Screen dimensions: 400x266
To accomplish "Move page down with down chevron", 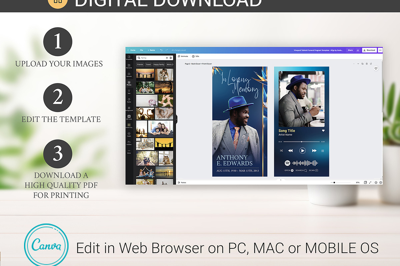I will pos(358,64).
